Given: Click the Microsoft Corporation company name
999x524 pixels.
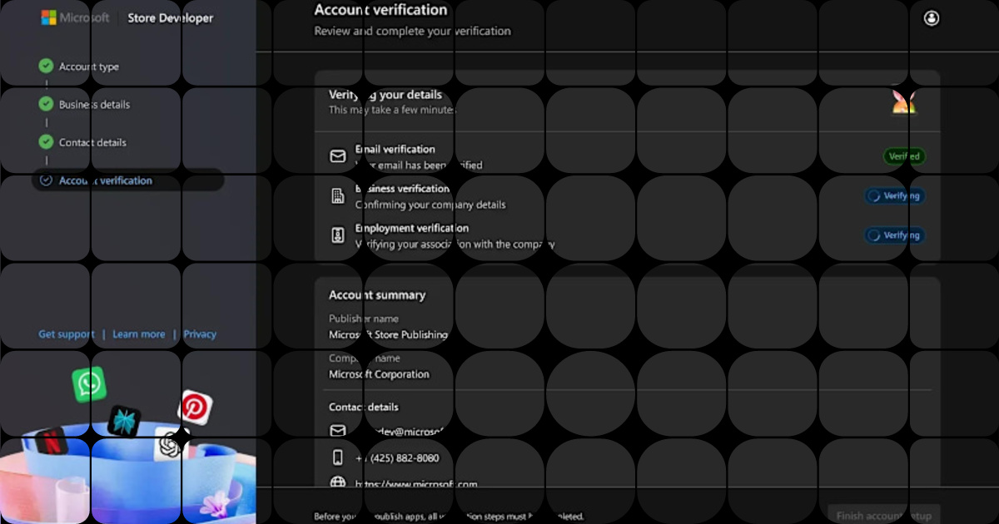Looking at the screenshot, I should point(379,374).
